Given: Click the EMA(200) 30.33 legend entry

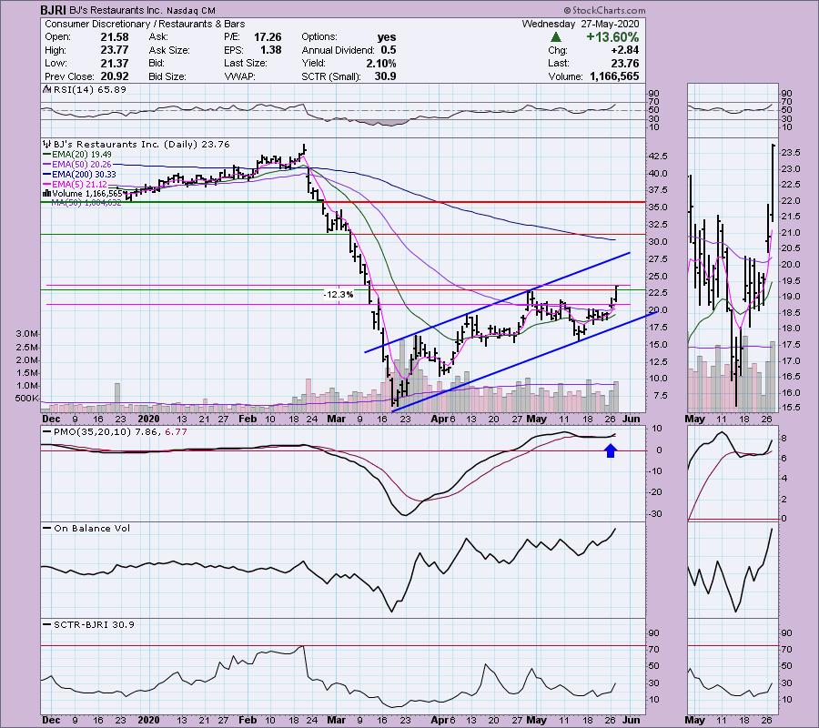Looking at the screenshot, I should [84, 175].
